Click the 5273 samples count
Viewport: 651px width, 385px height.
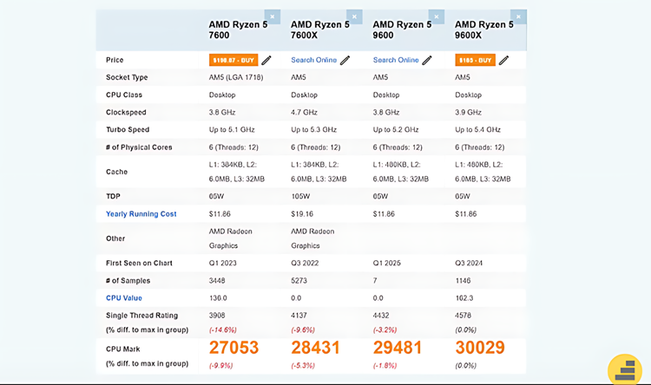(x=299, y=280)
